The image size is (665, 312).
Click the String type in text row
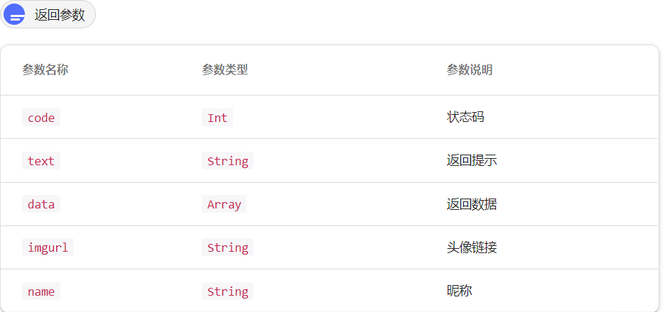click(228, 161)
